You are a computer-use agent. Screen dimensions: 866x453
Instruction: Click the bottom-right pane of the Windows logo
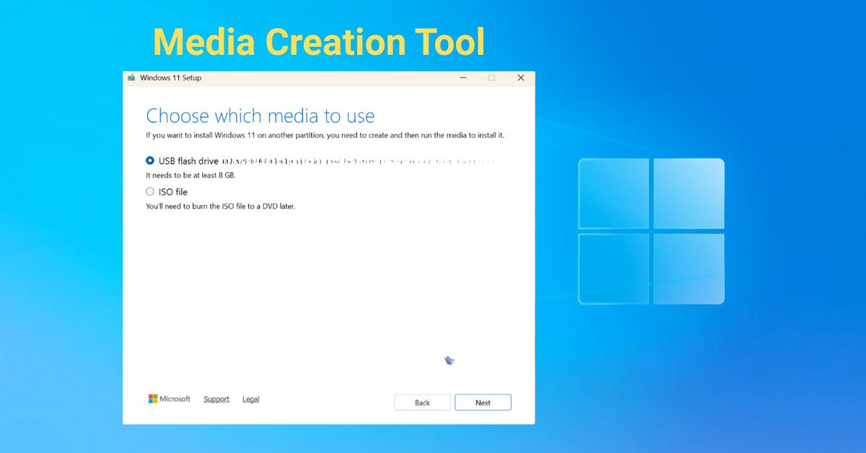(688, 268)
